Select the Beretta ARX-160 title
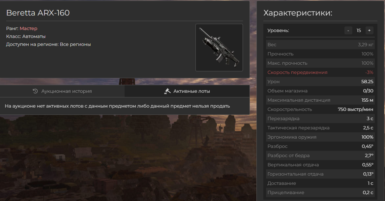Viewport: 385px width, 201px height. click(x=38, y=13)
